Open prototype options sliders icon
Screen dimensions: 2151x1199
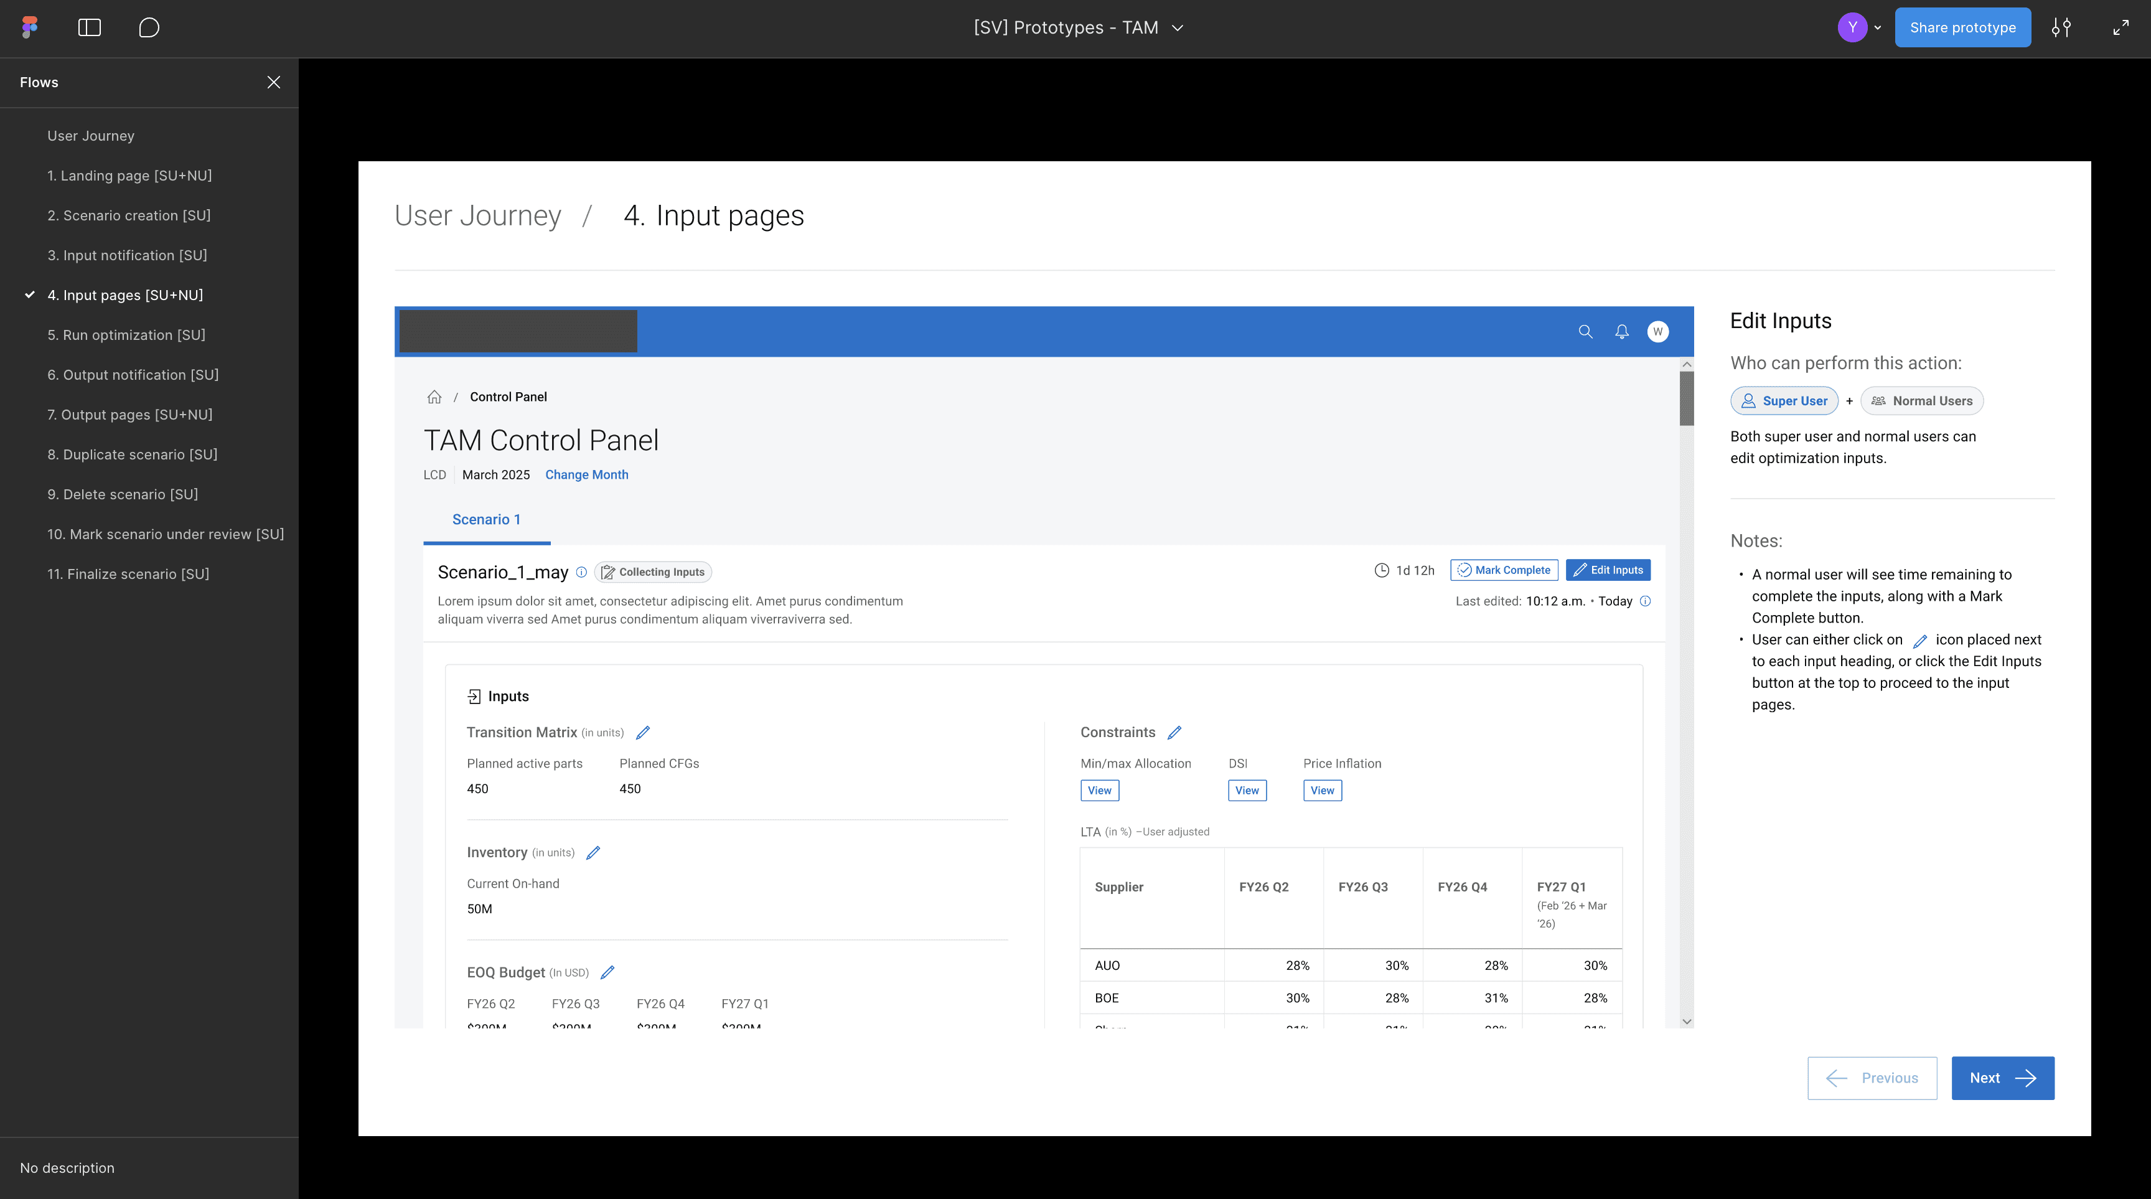(x=2061, y=27)
